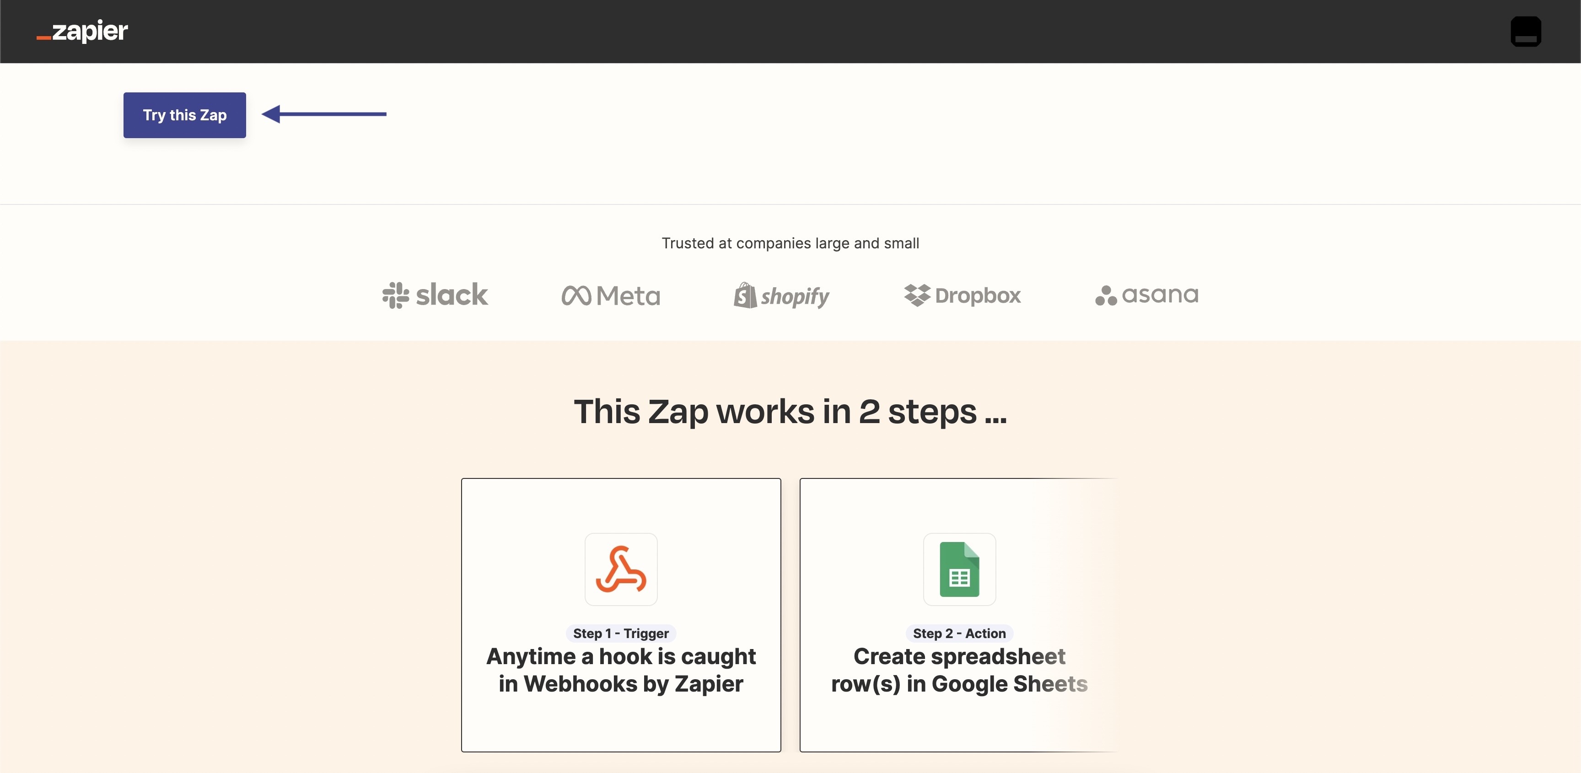Open the user avatar menu
This screenshot has width=1581, height=773.
pos(1525,31)
